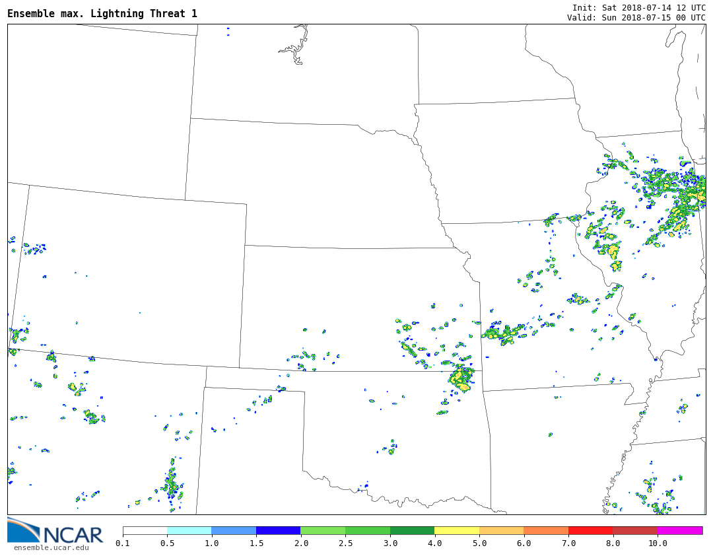Click the bright red colorbar swatch
Image resolution: width=713 pixels, height=556 pixels.
590,530
